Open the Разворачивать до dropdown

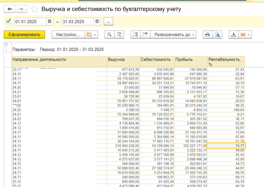click(x=174, y=35)
